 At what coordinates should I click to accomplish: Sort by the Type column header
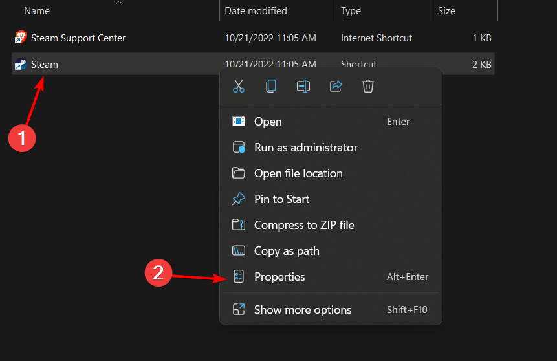351,11
